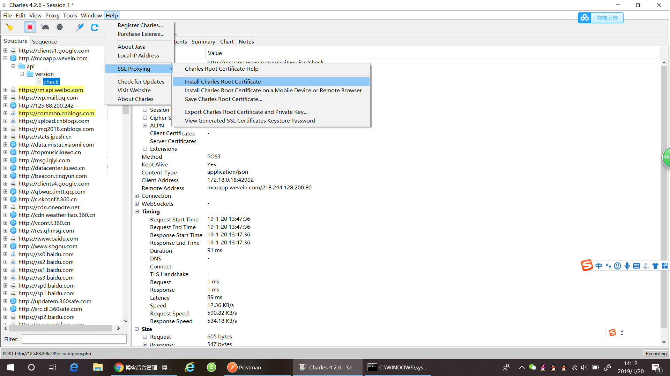Switch to the Sequence tab
This screenshot has height=376, width=670.
coord(45,41)
